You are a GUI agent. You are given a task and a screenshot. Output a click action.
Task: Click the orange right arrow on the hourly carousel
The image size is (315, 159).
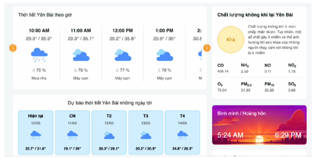[x=207, y=48]
